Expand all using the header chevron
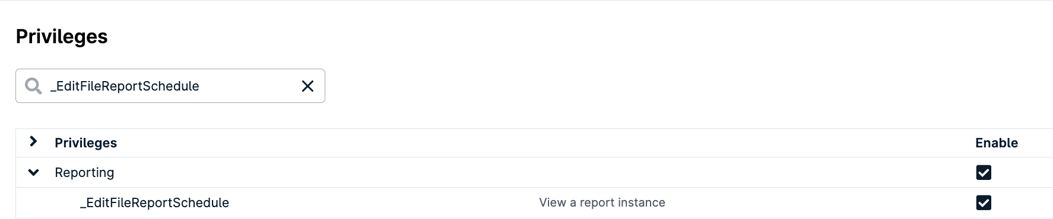The width and height of the screenshot is (1053, 219). coord(34,141)
